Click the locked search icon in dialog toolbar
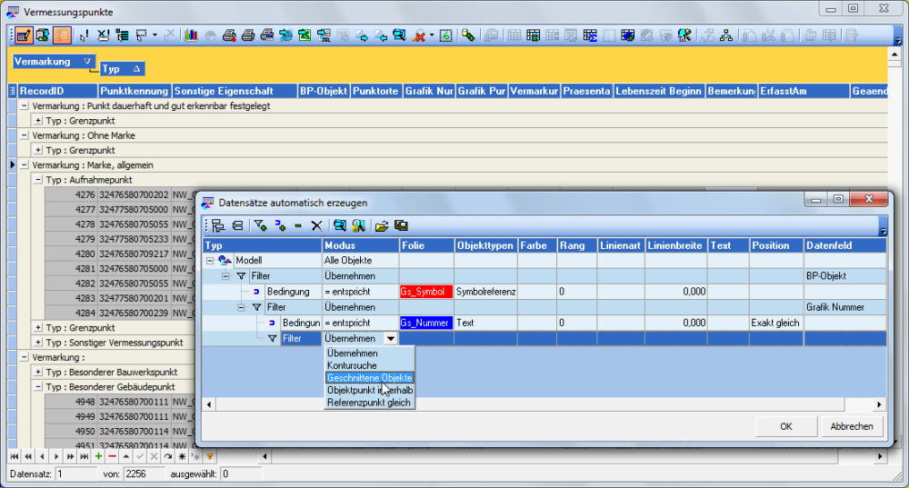The height and width of the screenshot is (488, 909). pos(359,225)
